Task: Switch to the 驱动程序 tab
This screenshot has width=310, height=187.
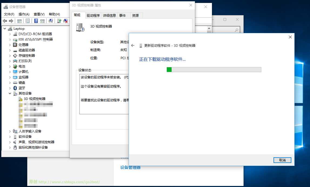Action: tap(93, 16)
